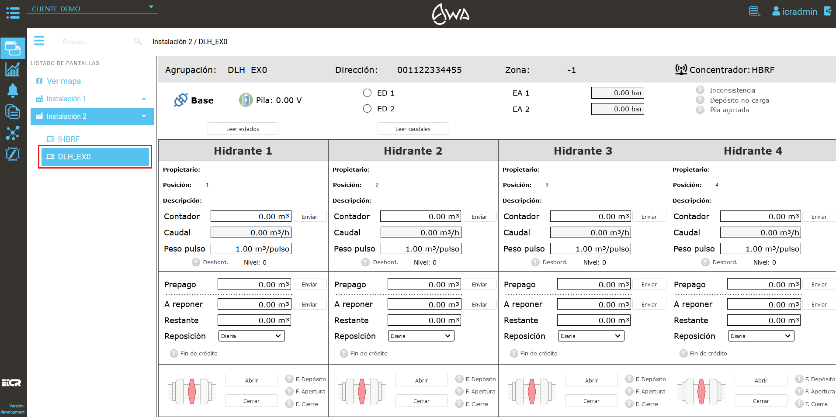Viewport: 836px width, 417px height.
Task: Select the ED 2 radio button
Action: coord(367,109)
